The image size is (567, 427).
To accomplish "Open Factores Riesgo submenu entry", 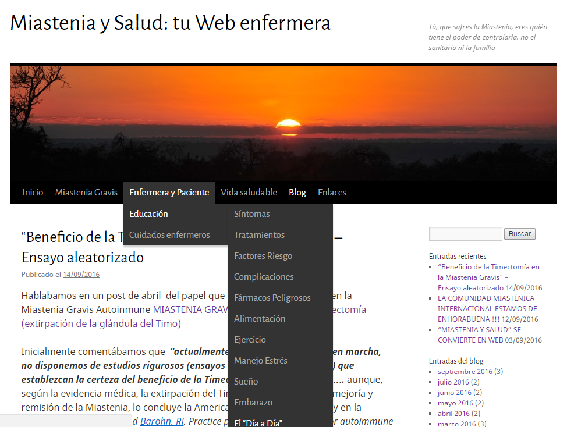I will click(x=263, y=256).
